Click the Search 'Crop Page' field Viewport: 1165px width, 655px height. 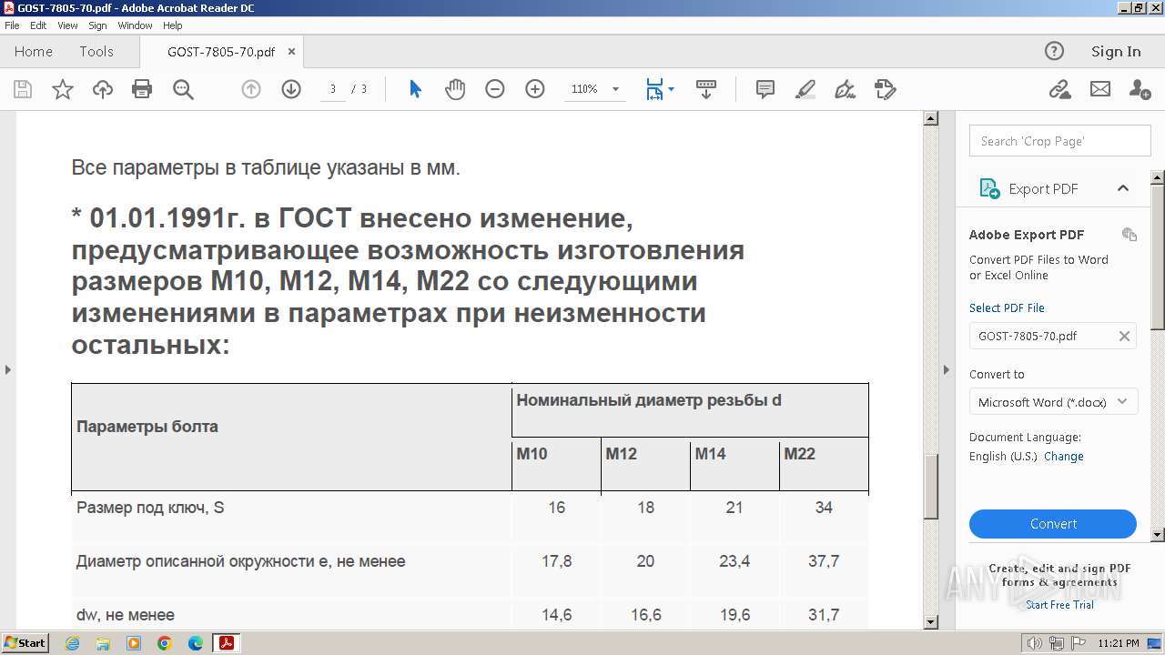click(1060, 141)
